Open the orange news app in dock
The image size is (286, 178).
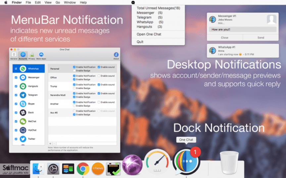click(x=98, y=168)
